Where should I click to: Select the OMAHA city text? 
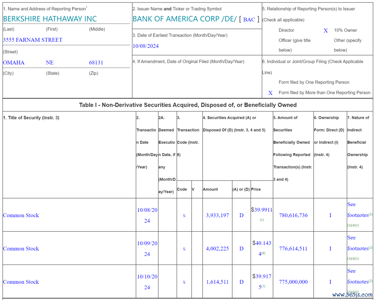(14, 62)
